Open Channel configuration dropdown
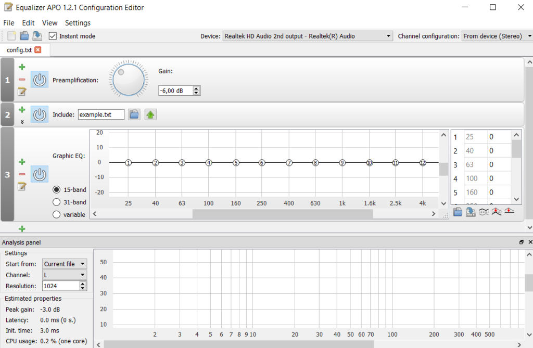Image resolution: width=533 pixels, height=348 pixels. click(497, 36)
